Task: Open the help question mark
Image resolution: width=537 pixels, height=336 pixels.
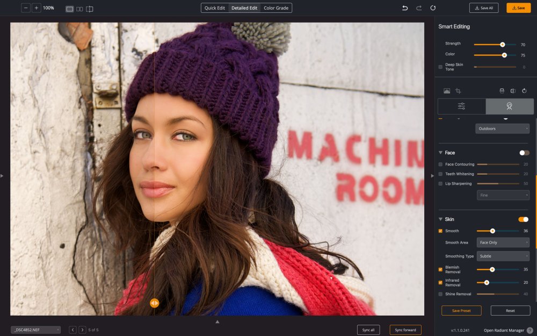Action: [530, 331]
